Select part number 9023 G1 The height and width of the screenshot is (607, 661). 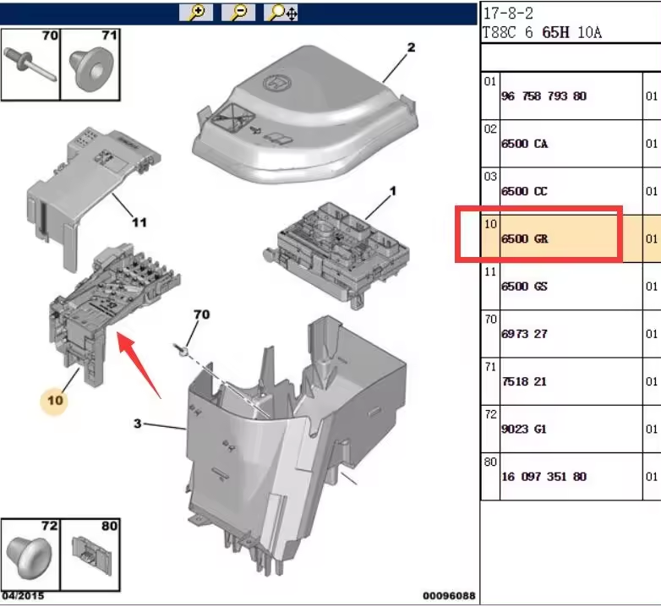pos(524,429)
